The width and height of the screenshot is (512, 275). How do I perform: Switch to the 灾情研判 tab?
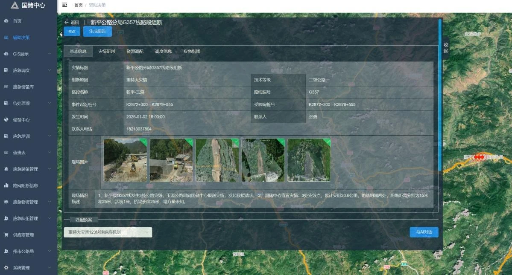[106, 52]
